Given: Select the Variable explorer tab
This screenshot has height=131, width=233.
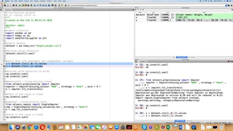Looking at the screenshot, I should click(x=182, y=57).
